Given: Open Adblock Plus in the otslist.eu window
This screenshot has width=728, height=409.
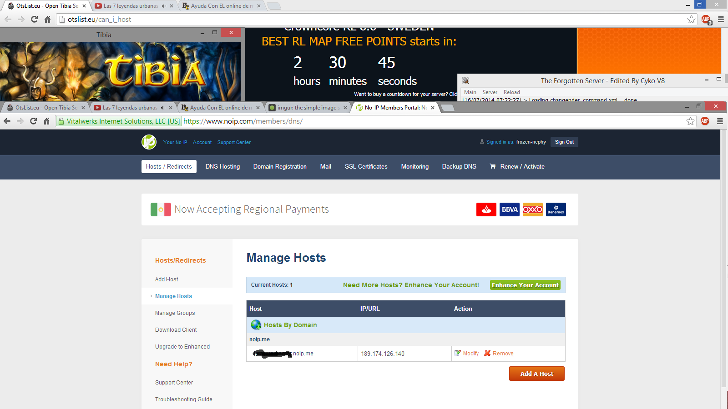Looking at the screenshot, I should pyautogui.click(x=706, y=20).
